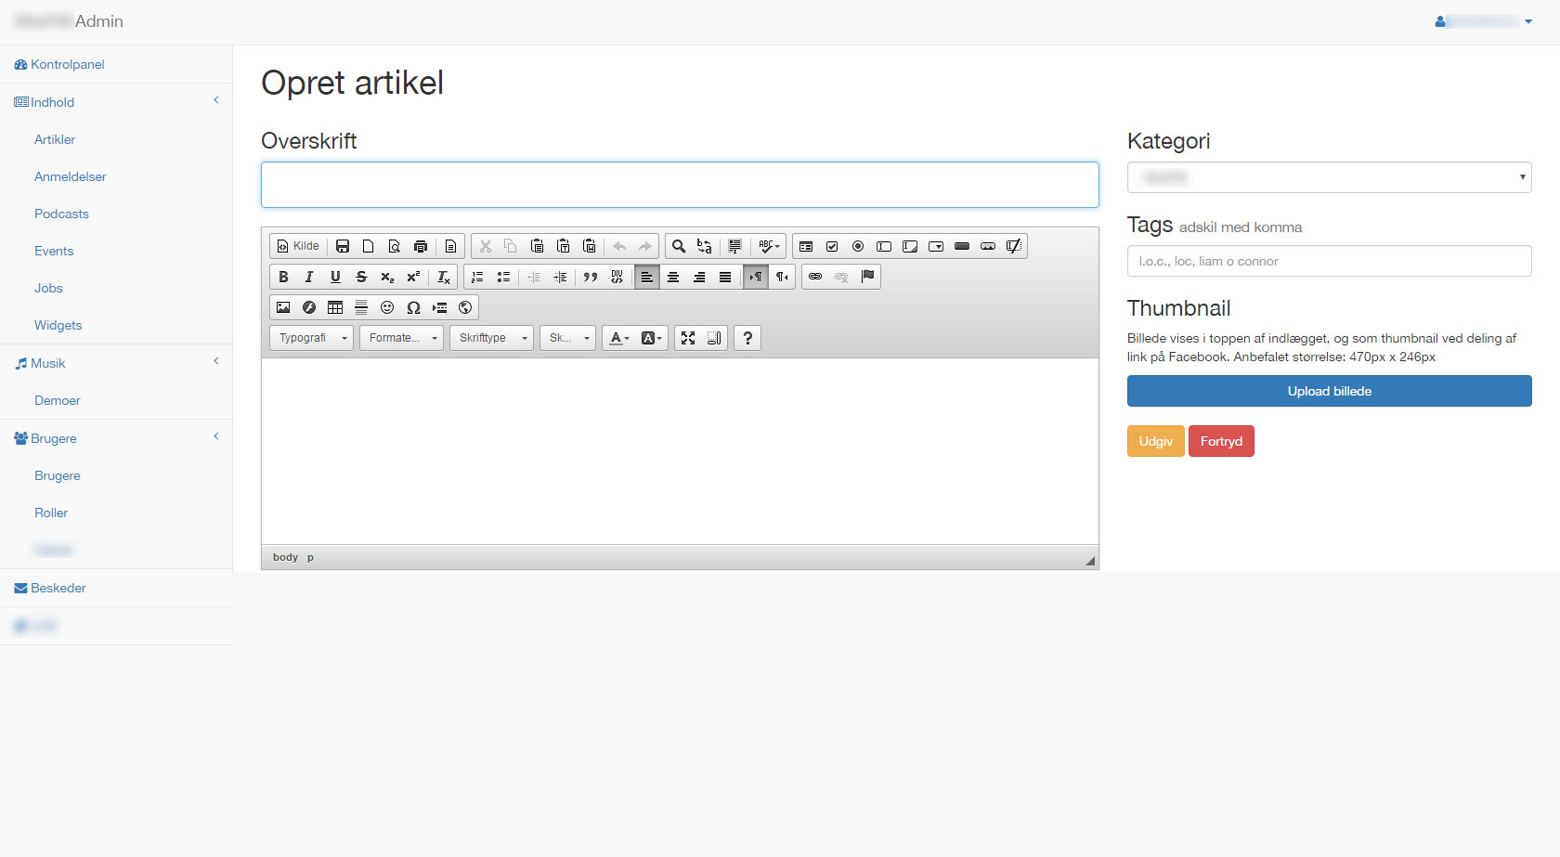Insert horizontal line icon
The image size is (1560, 857).
361,307
